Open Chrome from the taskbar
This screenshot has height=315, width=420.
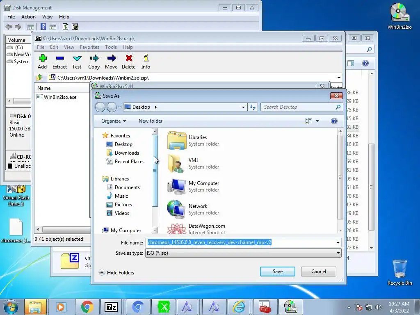[x=87, y=307]
